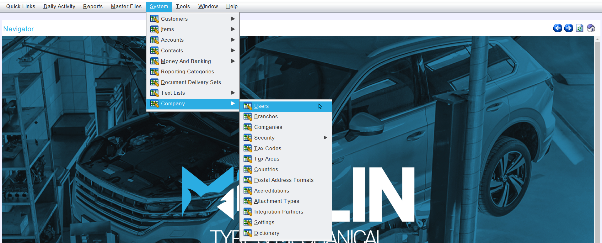
Task: Expand the Security submenu arrow
Action: [x=325, y=138]
